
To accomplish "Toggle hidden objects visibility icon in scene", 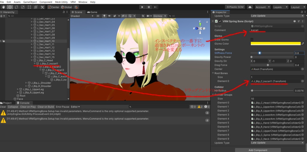I will tap(124, 16).
